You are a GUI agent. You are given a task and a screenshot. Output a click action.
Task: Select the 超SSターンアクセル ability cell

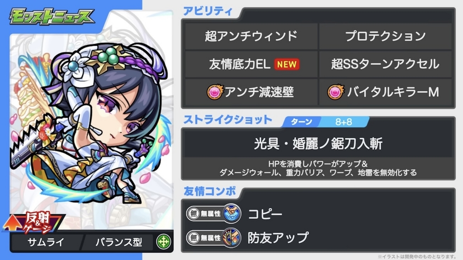pyautogui.click(x=385, y=64)
